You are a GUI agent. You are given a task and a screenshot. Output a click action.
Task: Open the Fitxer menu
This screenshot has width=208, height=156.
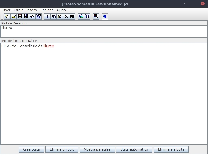click(6, 10)
